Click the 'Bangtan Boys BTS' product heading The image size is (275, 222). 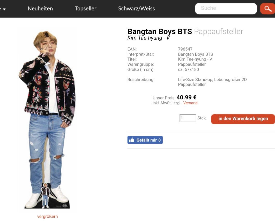tap(160, 31)
